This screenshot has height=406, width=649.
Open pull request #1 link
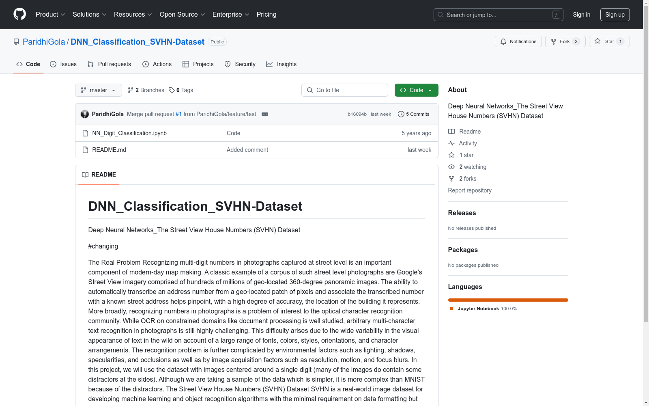click(x=178, y=114)
